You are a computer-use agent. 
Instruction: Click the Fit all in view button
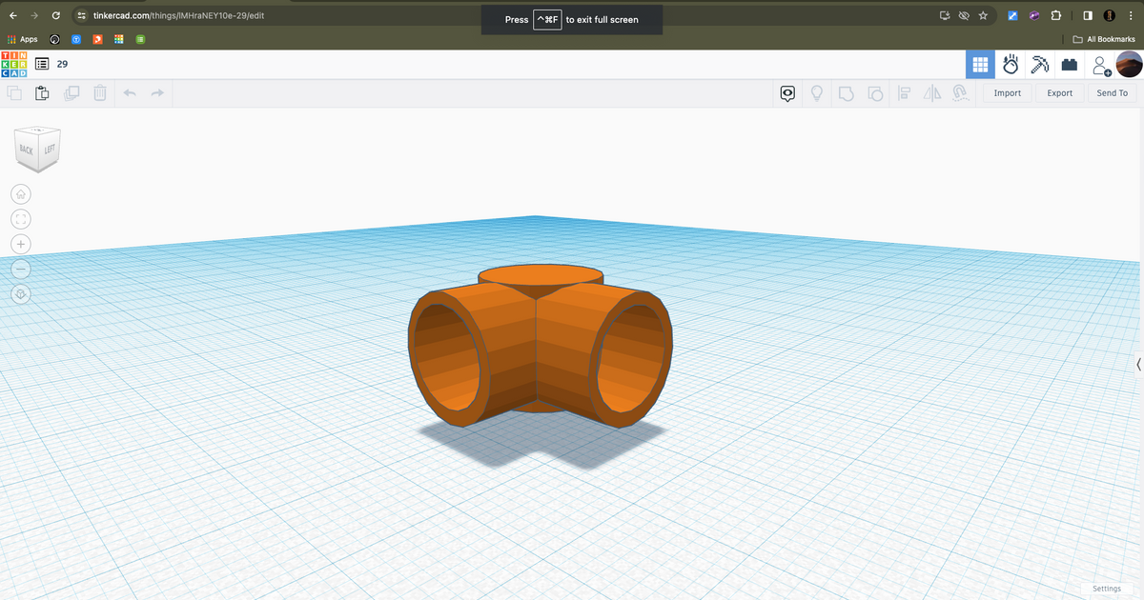pos(21,219)
